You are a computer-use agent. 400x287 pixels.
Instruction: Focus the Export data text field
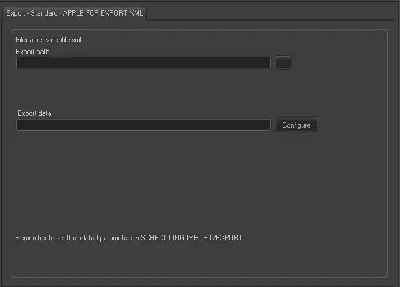143,125
